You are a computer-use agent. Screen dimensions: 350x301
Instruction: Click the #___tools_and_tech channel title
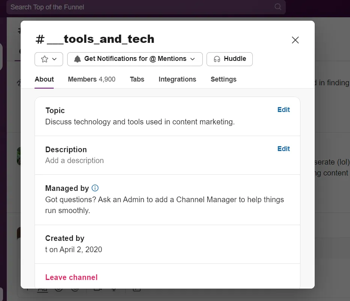pos(95,39)
